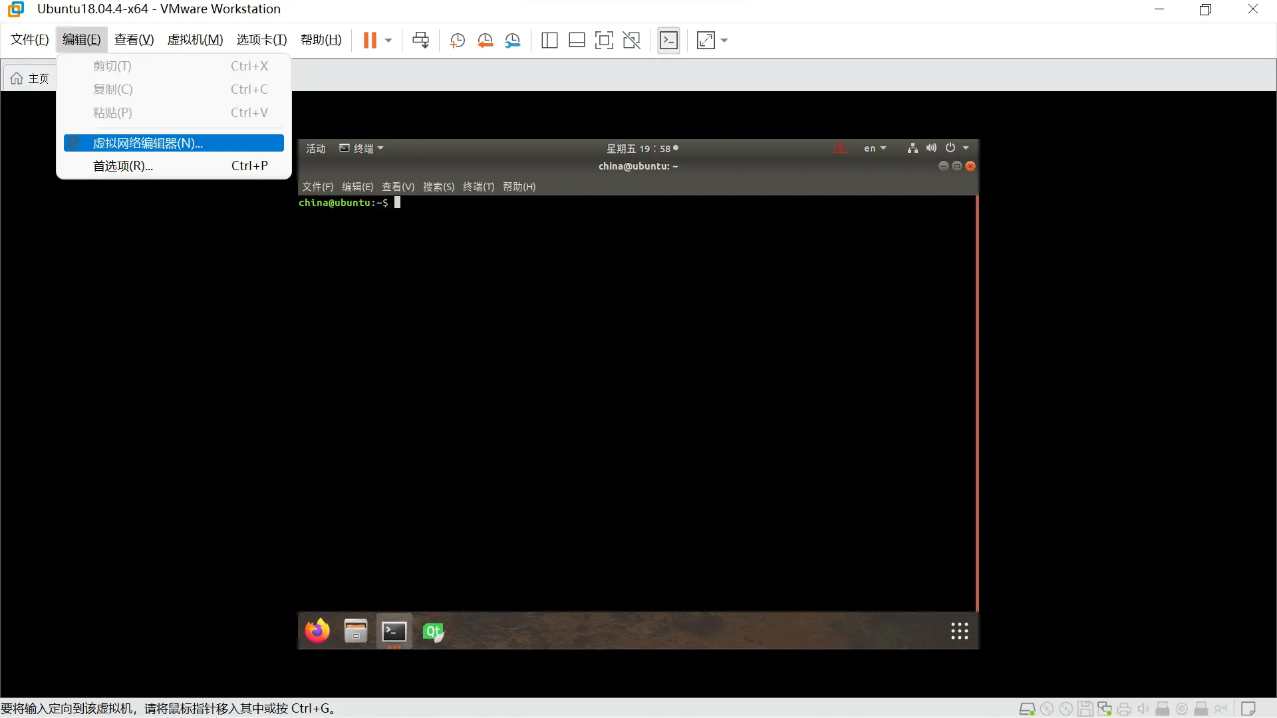
Task: Select 剪切(T) in the edit menu
Action: click(174, 66)
